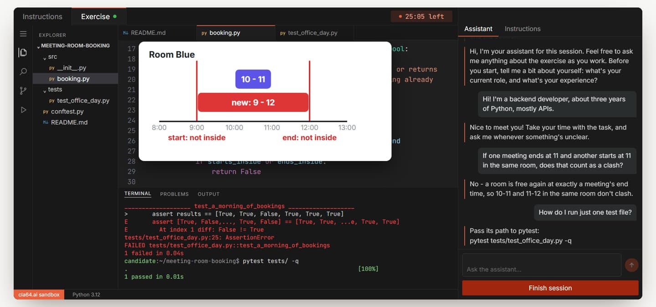
Task: Switch to the README.md editor tab
Action: (157, 33)
